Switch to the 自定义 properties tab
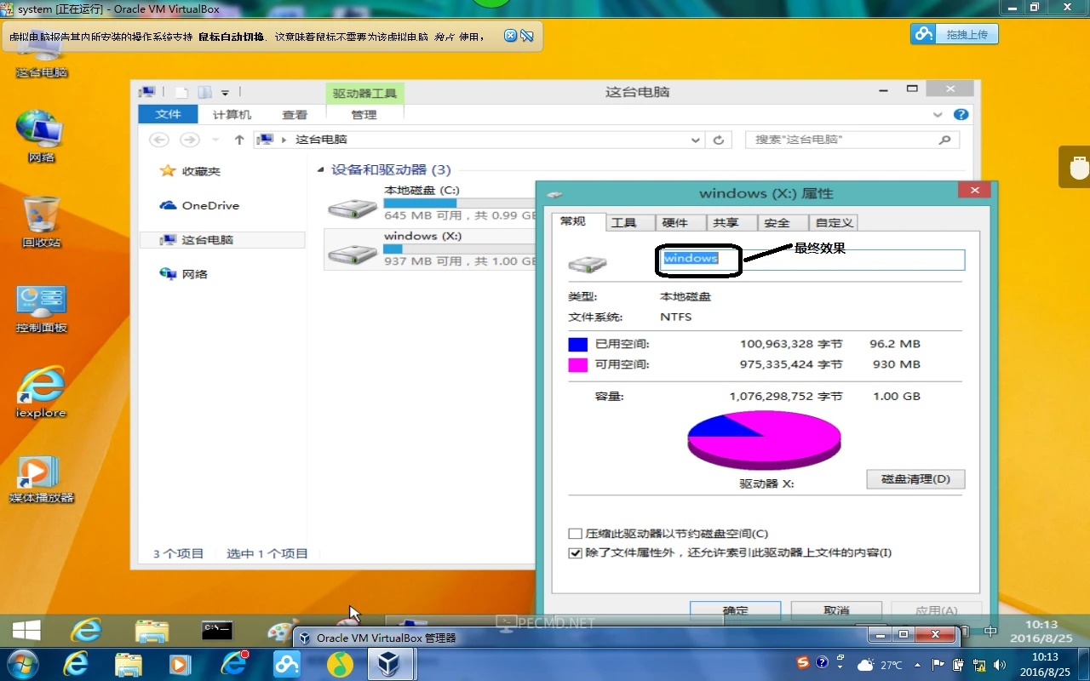 click(834, 222)
